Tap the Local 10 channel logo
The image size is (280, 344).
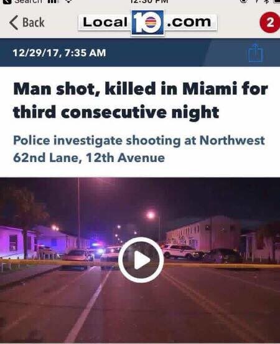[x=147, y=22]
